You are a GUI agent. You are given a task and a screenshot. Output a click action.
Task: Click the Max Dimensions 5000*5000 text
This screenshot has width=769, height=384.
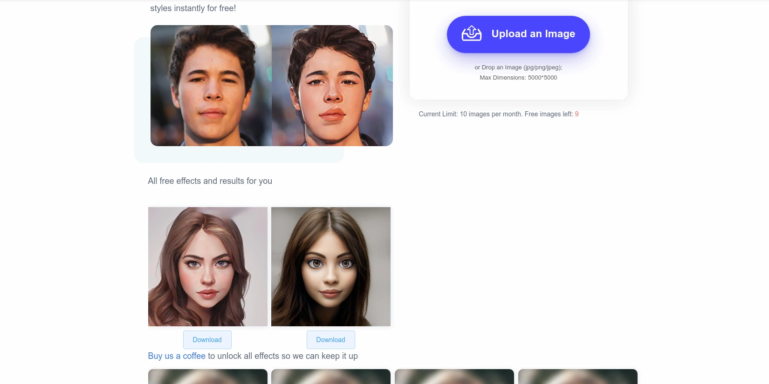(518, 78)
